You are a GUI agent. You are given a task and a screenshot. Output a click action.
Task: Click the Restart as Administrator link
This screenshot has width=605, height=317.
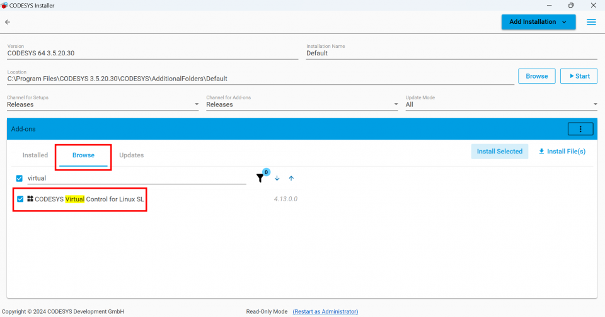pos(325,311)
